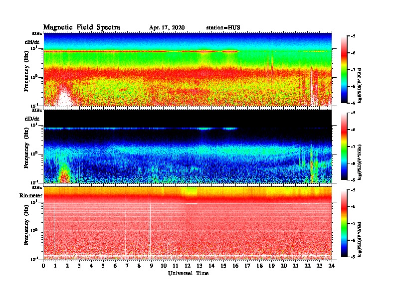395x305 pixels.
Task: Click hour tick label "8" on time axis
Action: click(139, 266)
